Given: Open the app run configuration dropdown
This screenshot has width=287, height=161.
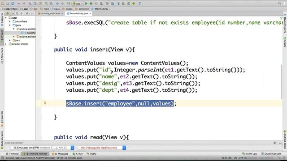Looking at the screenshot, I should [78, 4].
